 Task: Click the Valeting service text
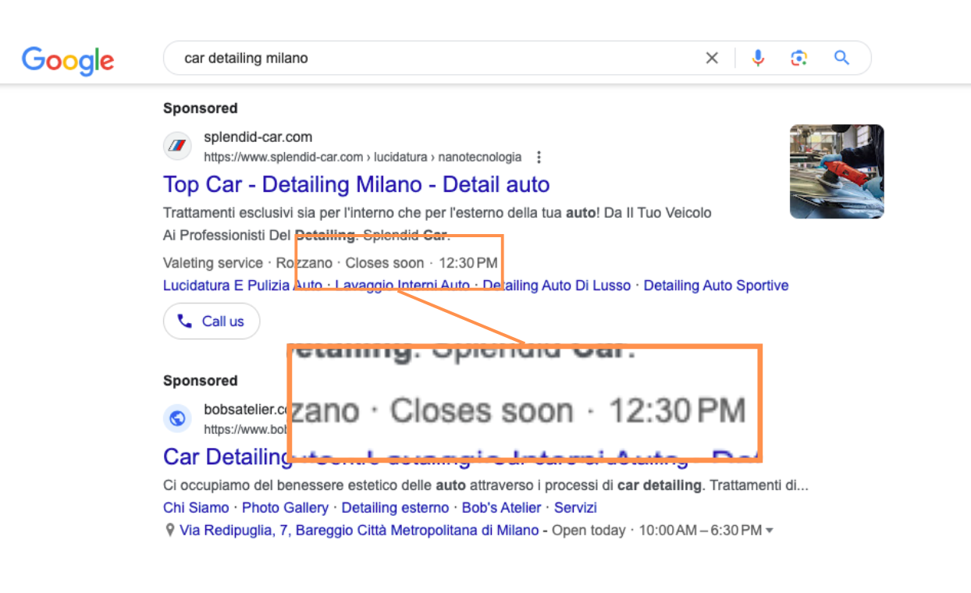(213, 263)
